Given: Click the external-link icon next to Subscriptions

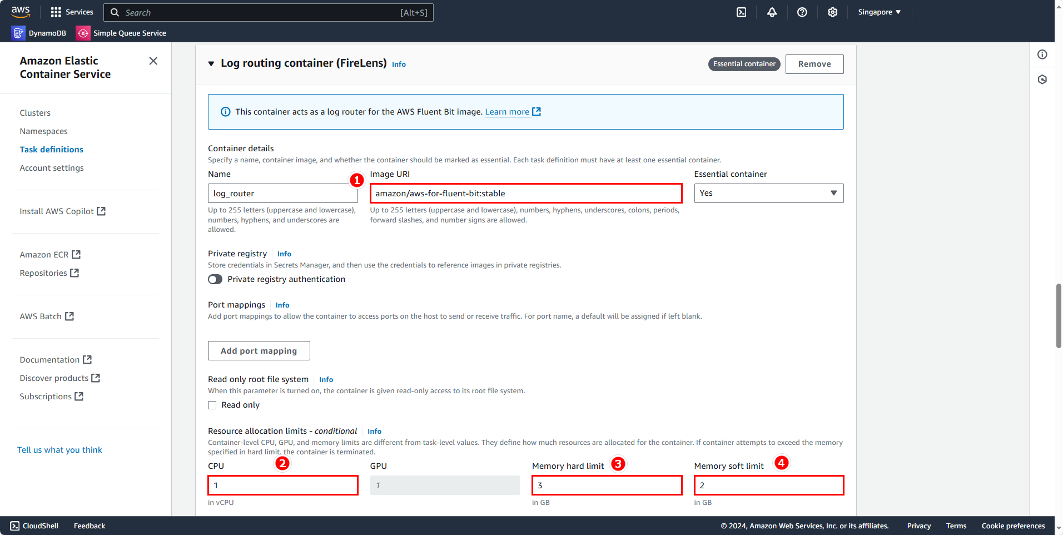Looking at the screenshot, I should 79,397.
